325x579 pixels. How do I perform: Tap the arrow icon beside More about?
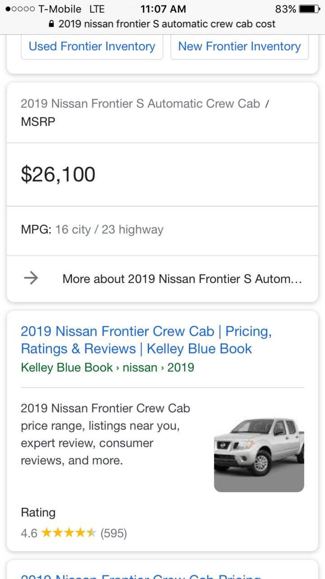coord(31,278)
